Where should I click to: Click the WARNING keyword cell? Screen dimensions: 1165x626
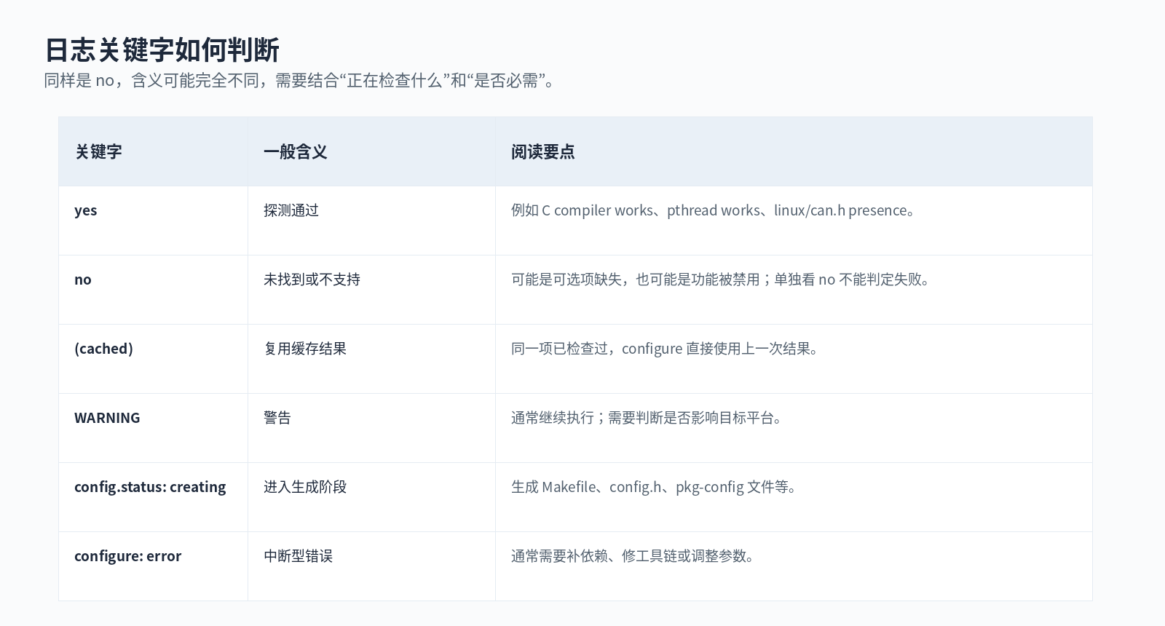pos(107,418)
